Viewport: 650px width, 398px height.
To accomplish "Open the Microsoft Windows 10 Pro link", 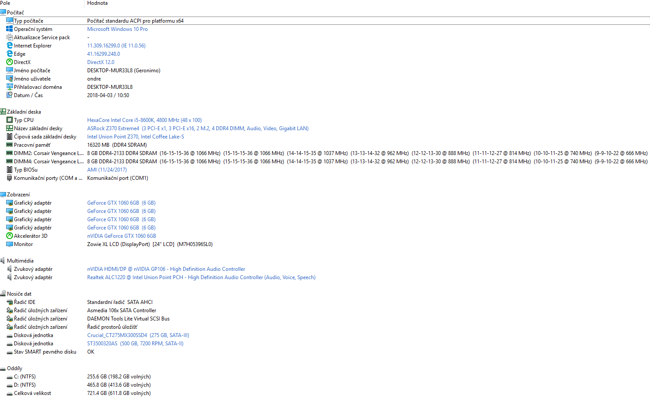I will (x=117, y=29).
